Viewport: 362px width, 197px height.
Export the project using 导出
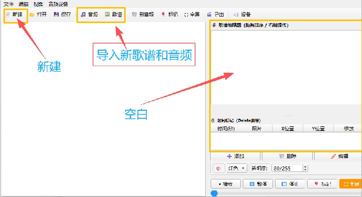click(216, 15)
